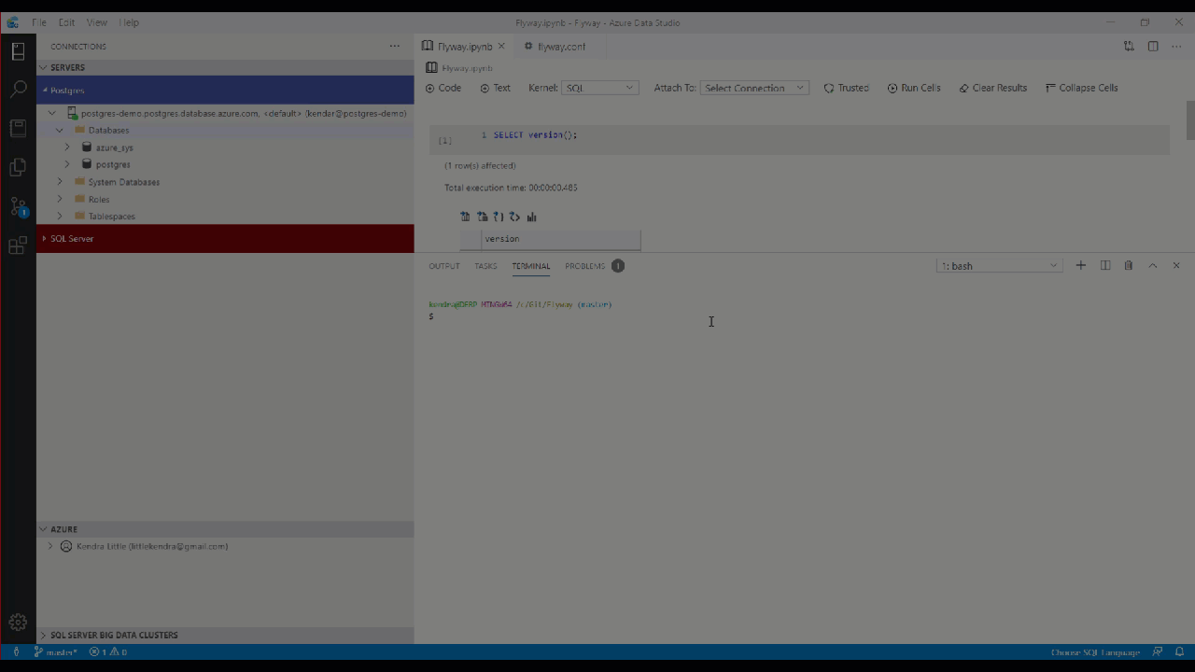1195x672 pixels.
Task: Expand the System Databases folder
Action: [x=61, y=181]
